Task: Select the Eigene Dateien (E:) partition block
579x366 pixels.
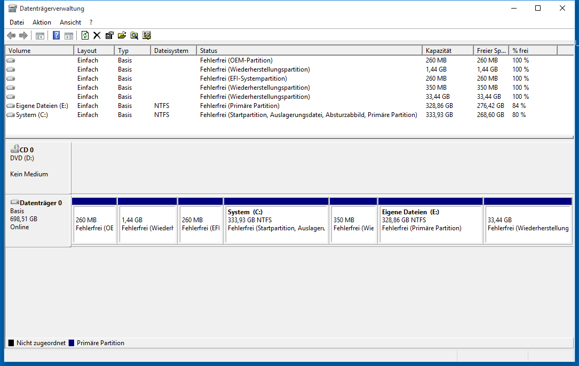Action: pyautogui.click(x=430, y=224)
